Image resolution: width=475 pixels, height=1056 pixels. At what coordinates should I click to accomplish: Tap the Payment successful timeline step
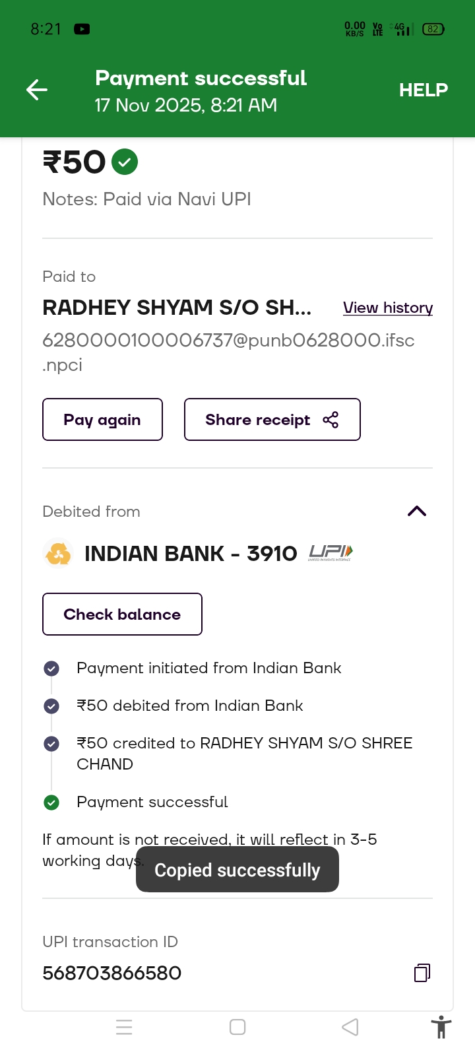click(152, 802)
